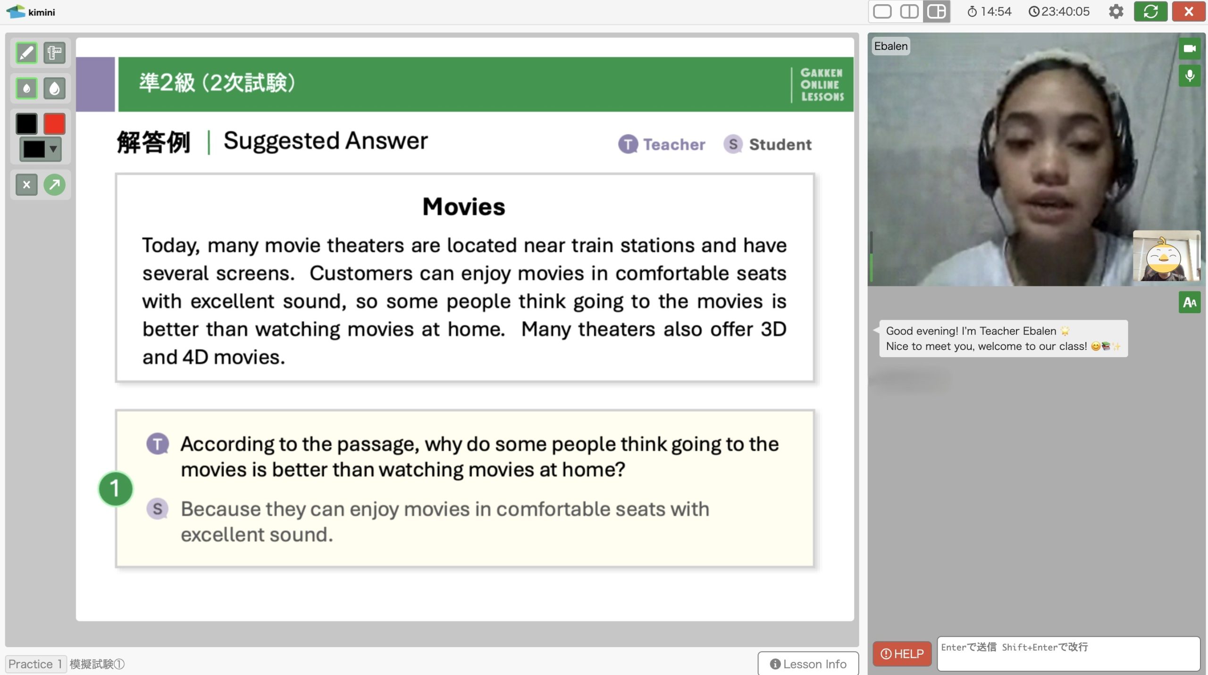Close the lesson with red X

(1189, 11)
